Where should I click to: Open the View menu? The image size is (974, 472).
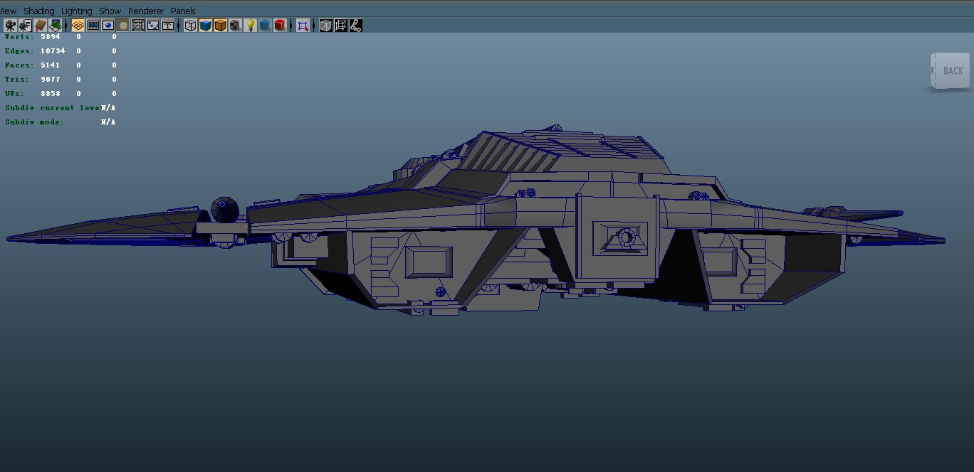tap(8, 11)
